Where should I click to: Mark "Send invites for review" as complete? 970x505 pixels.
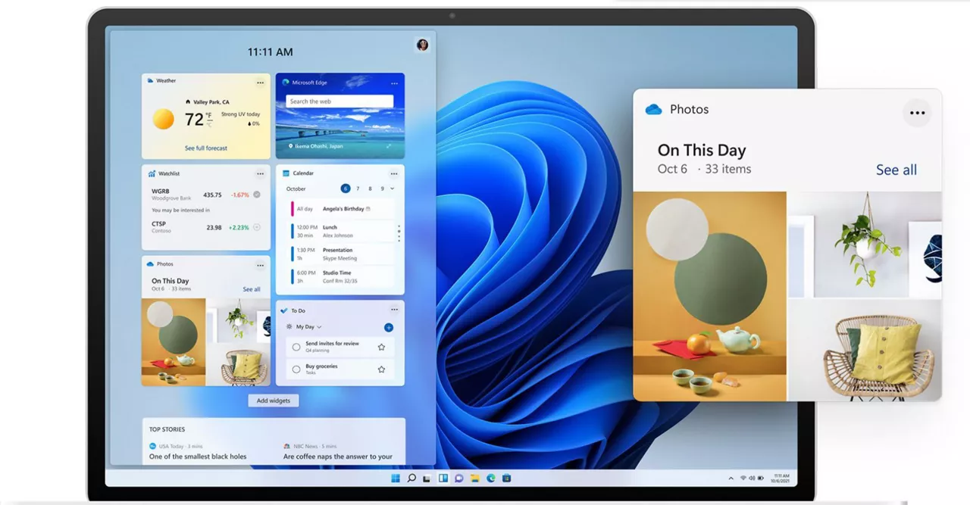296,347
